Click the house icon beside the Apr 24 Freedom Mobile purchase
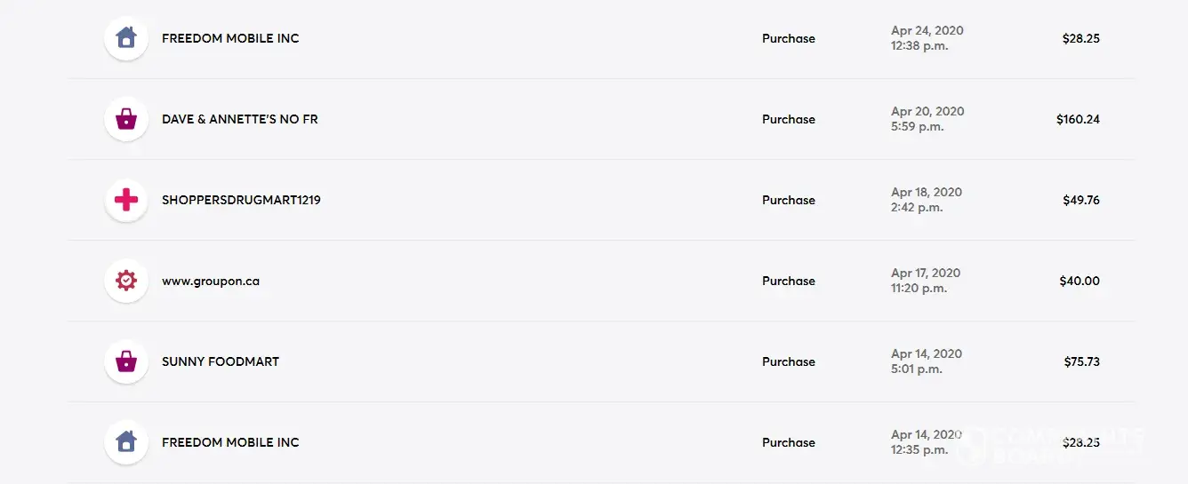1188x484 pixels. (126, 38)
